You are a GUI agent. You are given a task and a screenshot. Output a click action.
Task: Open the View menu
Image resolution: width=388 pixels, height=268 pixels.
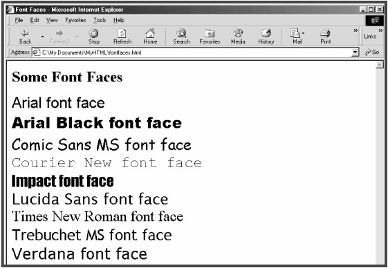click(52, 20)
